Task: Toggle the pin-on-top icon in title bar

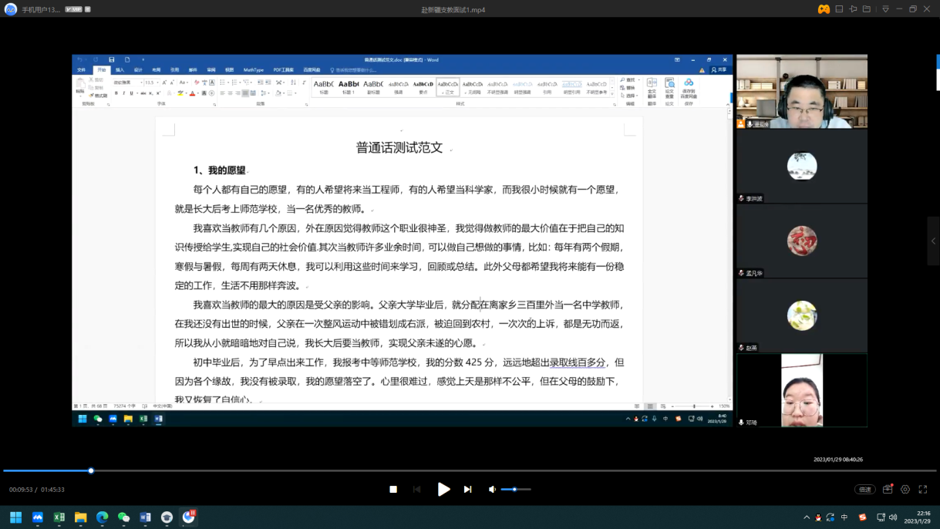Action: tap(853, 9)
